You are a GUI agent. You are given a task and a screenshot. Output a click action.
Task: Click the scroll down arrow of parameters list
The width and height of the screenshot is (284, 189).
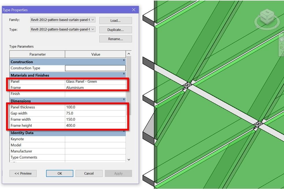[129, 159]
